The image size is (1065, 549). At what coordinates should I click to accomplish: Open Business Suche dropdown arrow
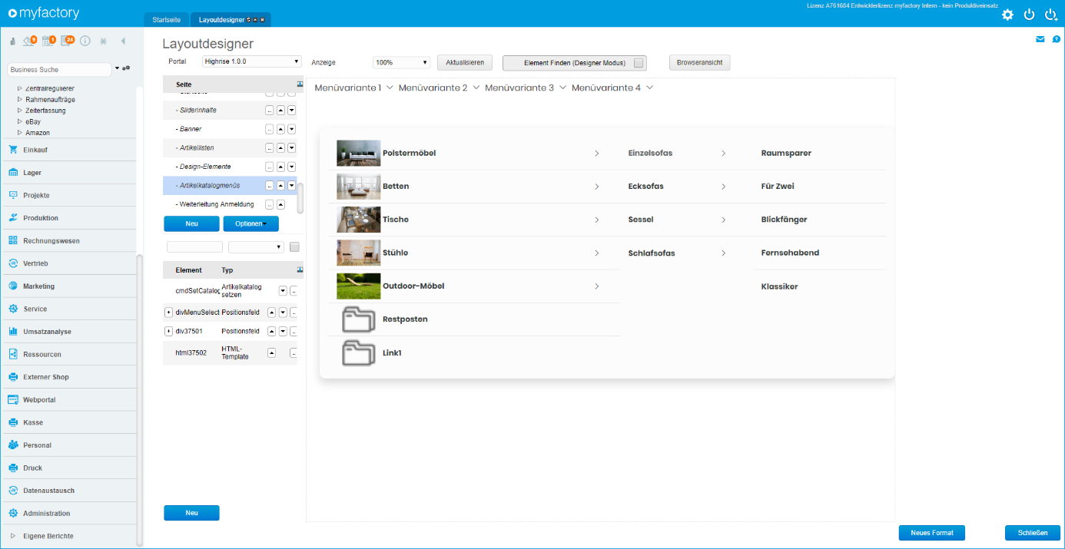[x=118, y=68]
